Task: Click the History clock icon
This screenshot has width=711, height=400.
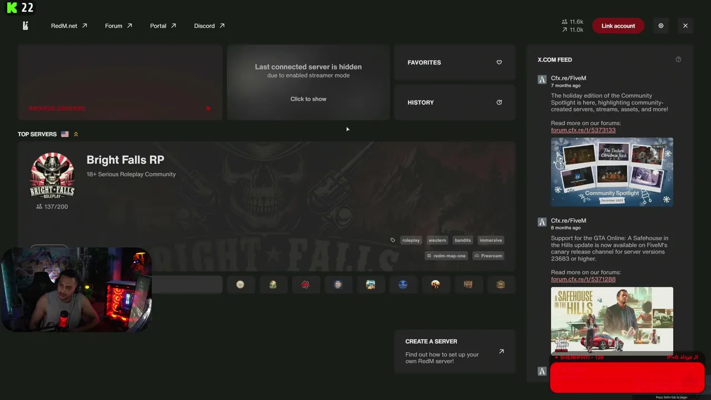Action: coord(499,102)
